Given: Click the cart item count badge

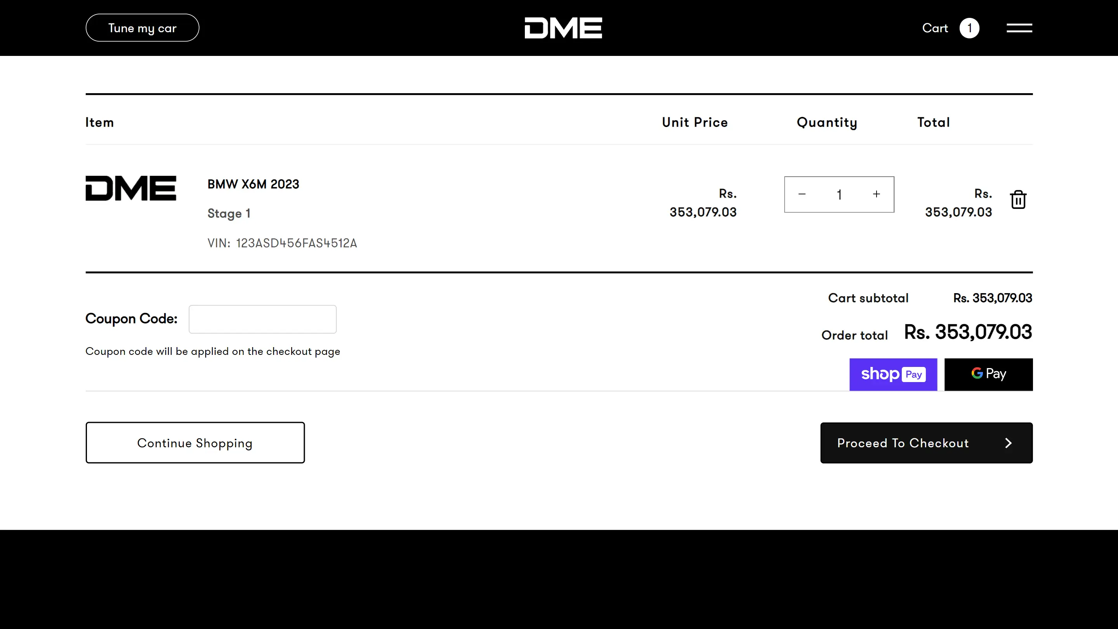Looking at the screenshot, I should 969,28.
